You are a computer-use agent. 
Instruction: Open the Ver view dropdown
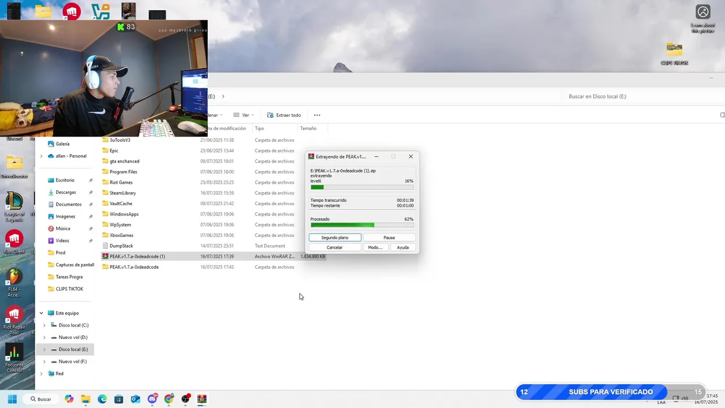(x=244, y=115)
